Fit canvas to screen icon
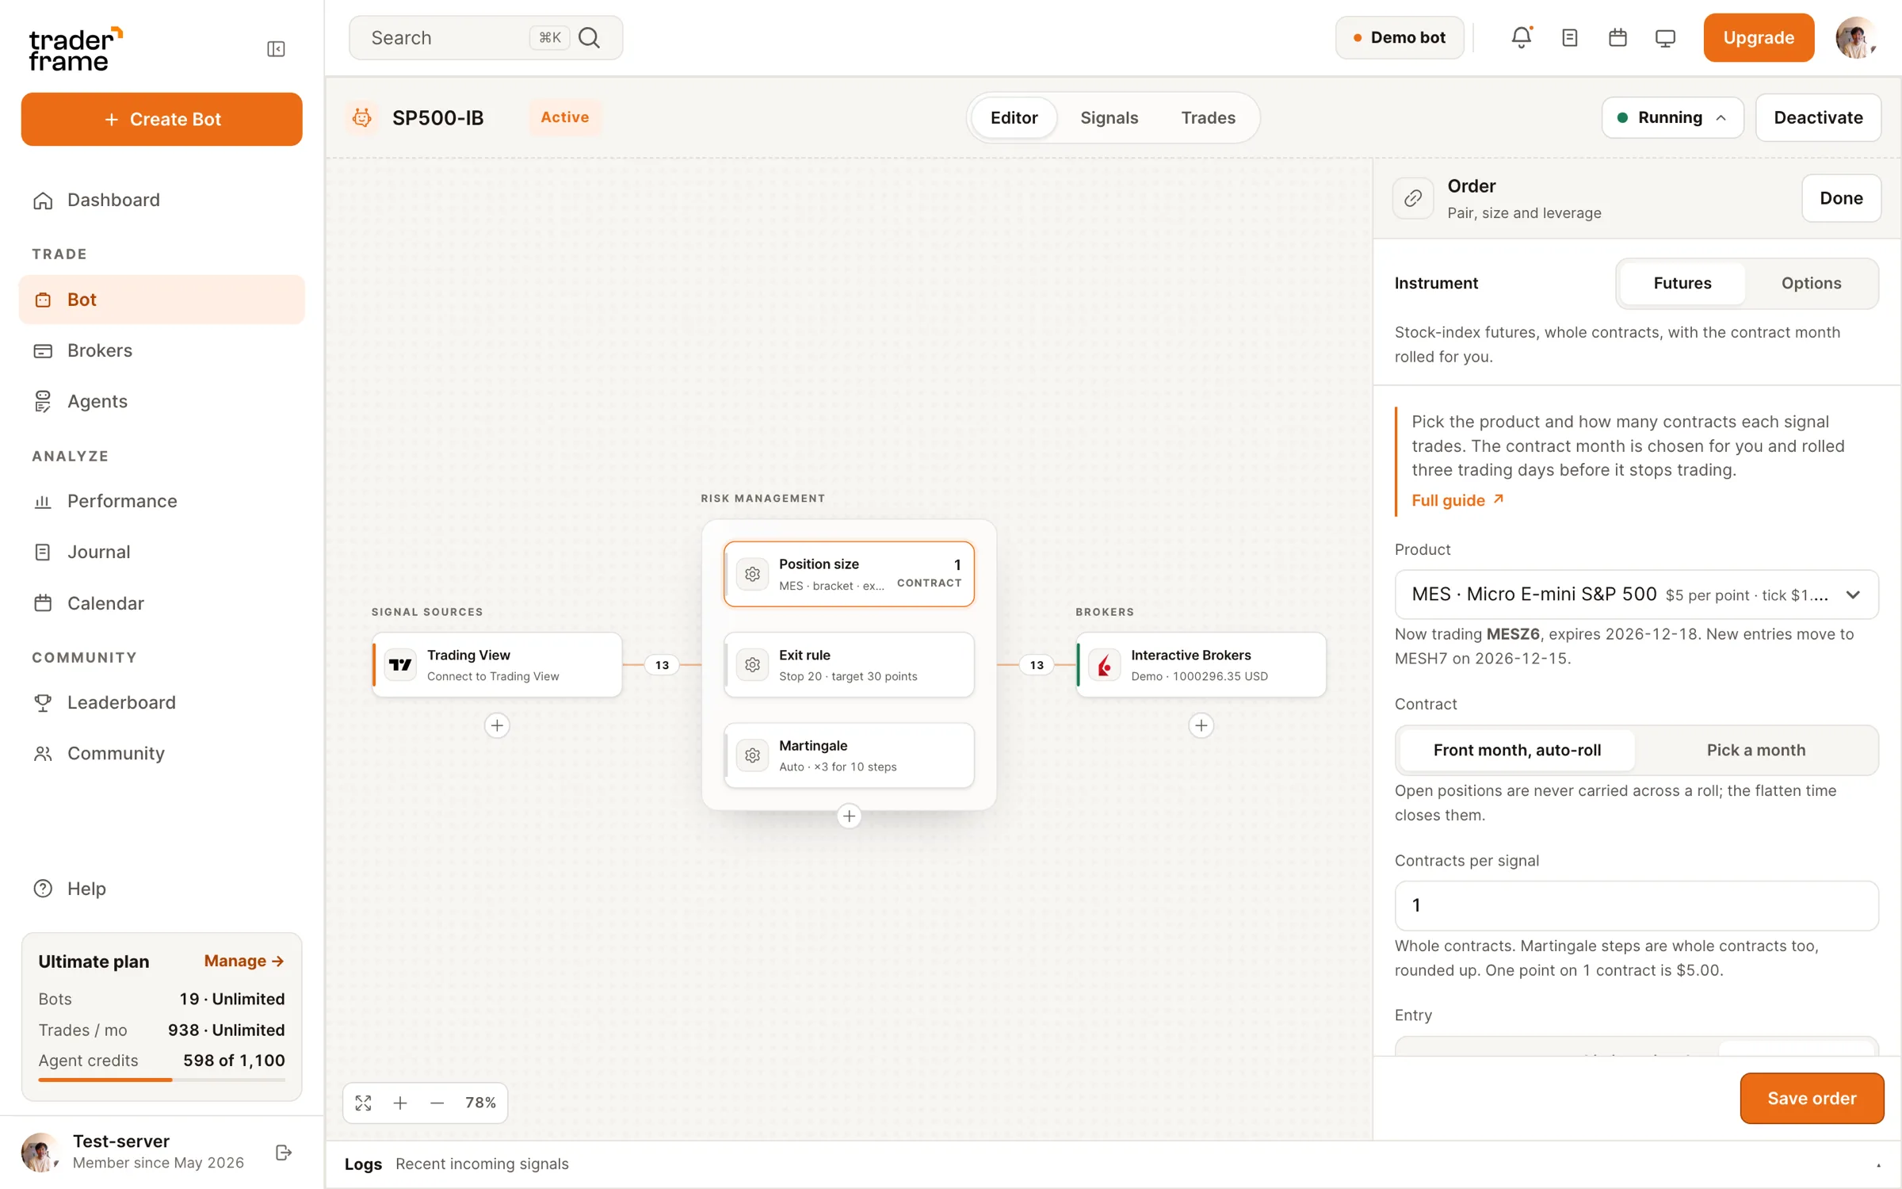 coord(363,1103)
